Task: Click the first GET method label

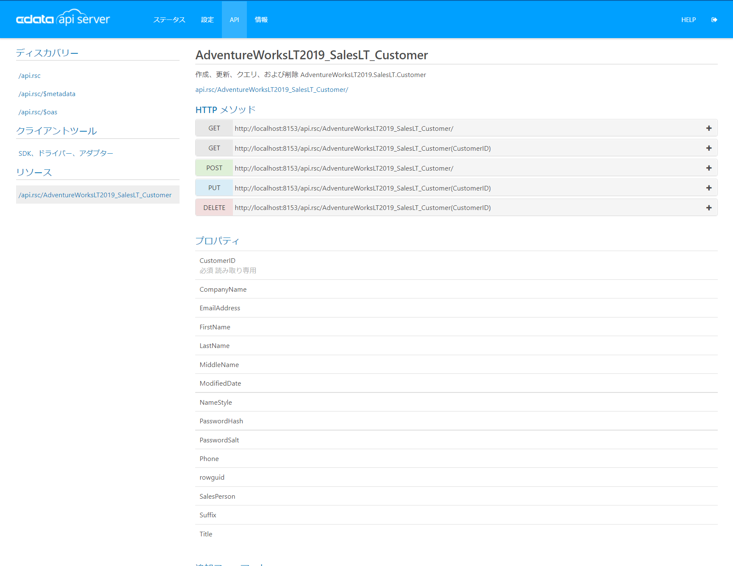Action: click(214, 128)
